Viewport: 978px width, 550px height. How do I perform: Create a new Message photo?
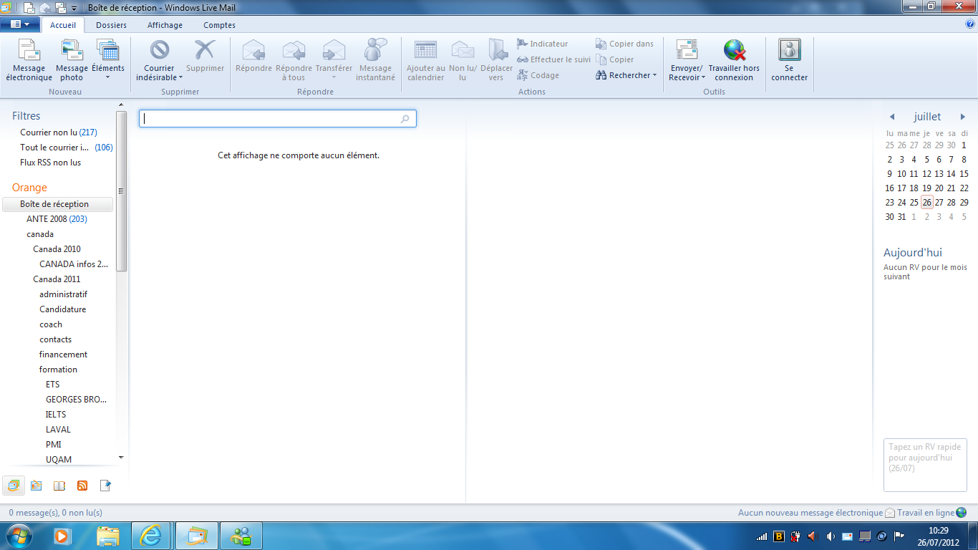pos(72,59)
